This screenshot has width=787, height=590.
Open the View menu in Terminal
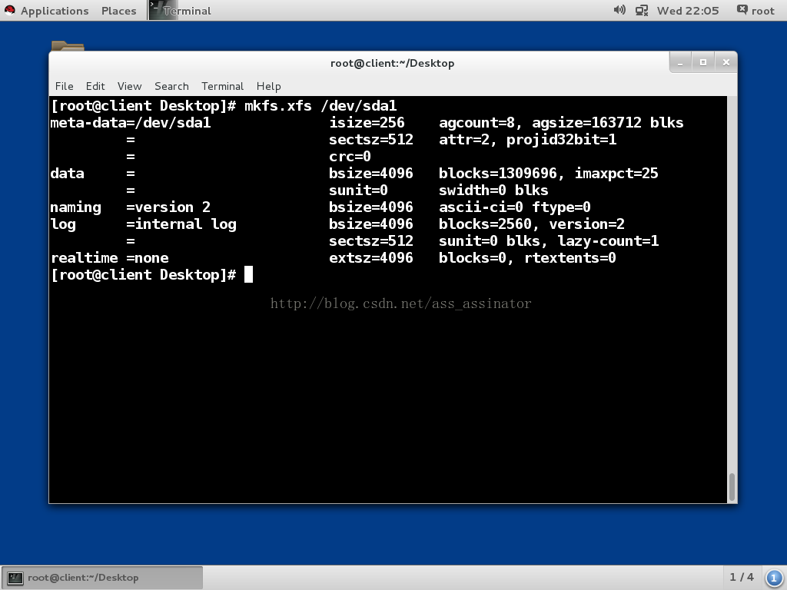(129, 86)
